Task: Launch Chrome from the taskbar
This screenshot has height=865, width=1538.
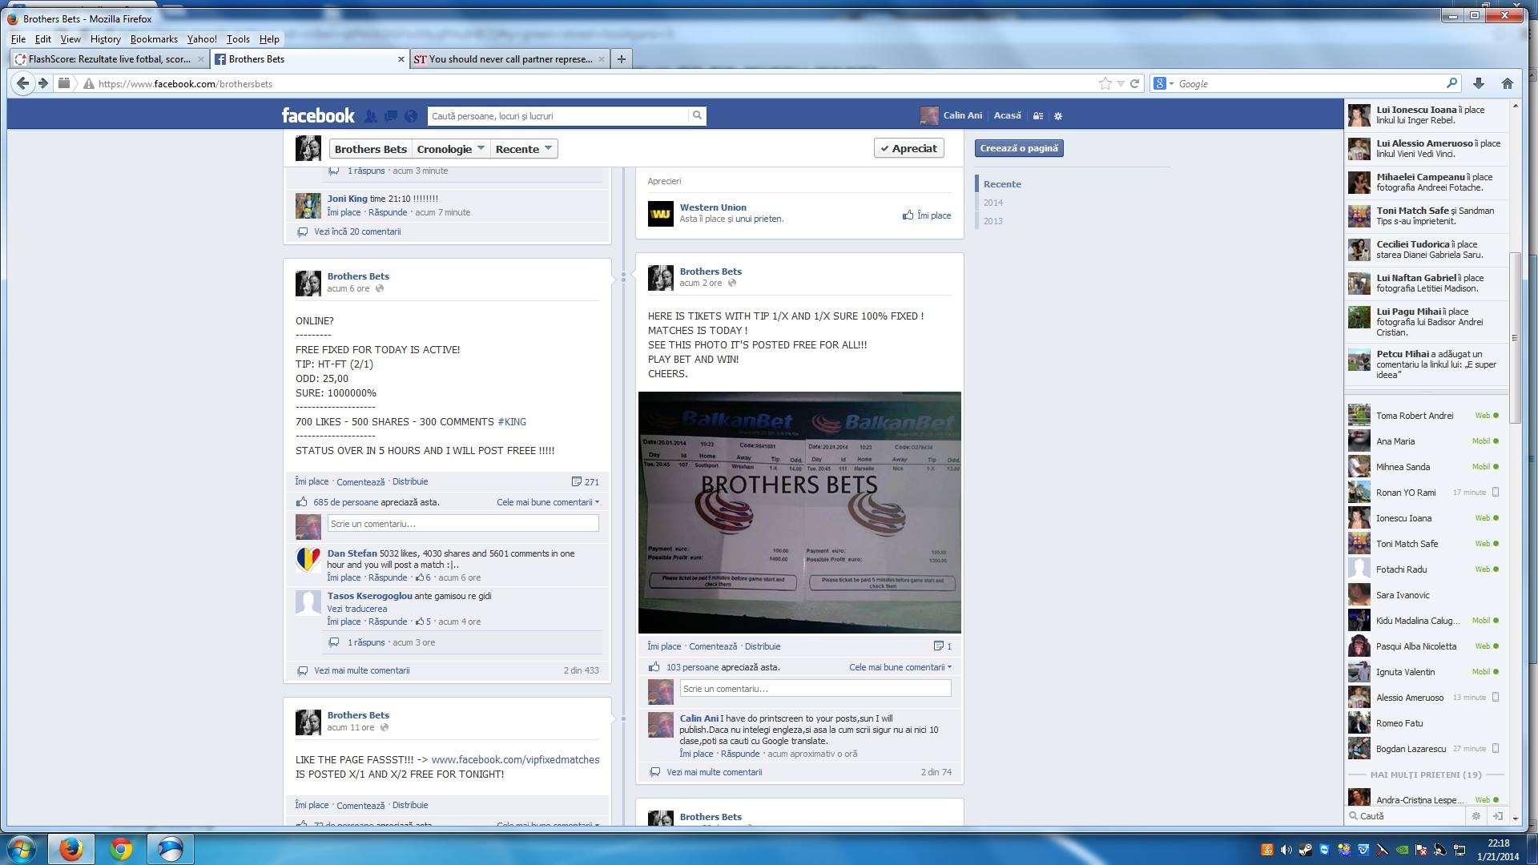Action: (x=121, y=848)
